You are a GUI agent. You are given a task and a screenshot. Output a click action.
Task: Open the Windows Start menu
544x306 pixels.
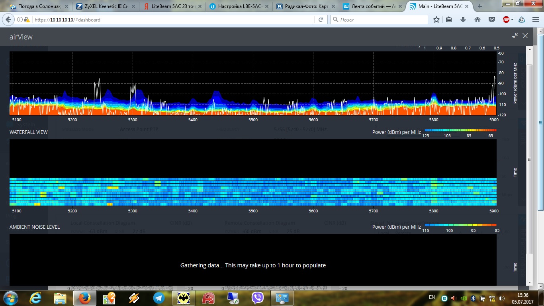coord(10,298)
